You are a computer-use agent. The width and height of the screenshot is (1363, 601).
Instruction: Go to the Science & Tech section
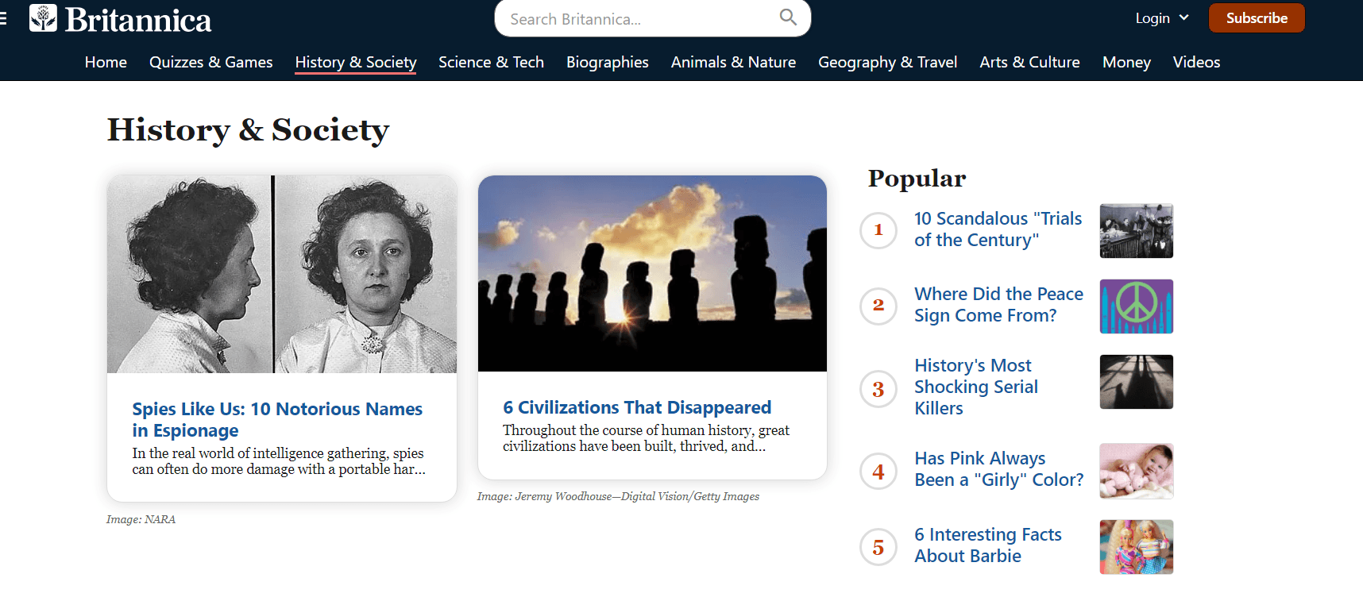491,62
